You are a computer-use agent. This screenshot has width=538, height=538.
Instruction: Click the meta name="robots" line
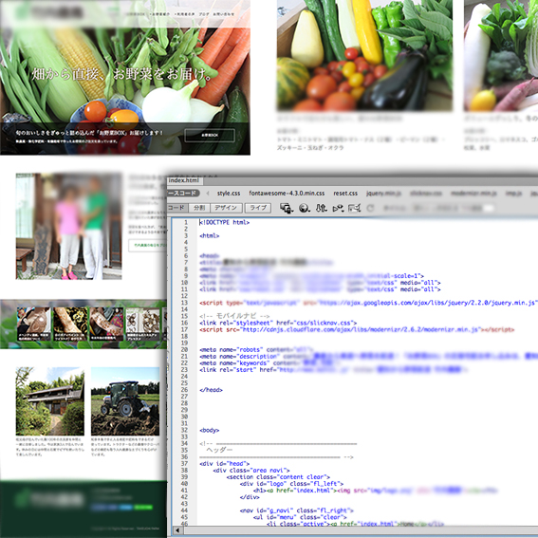coord(256,349)
